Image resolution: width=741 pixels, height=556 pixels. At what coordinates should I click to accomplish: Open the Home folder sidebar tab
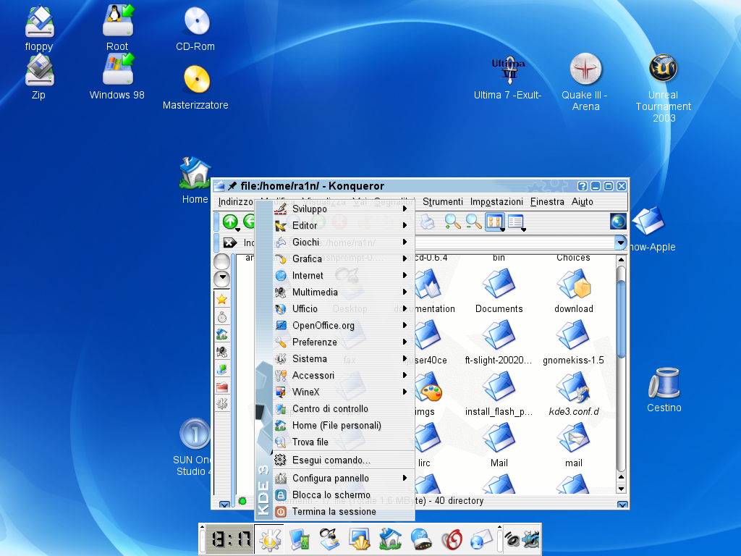coord(221,334)
